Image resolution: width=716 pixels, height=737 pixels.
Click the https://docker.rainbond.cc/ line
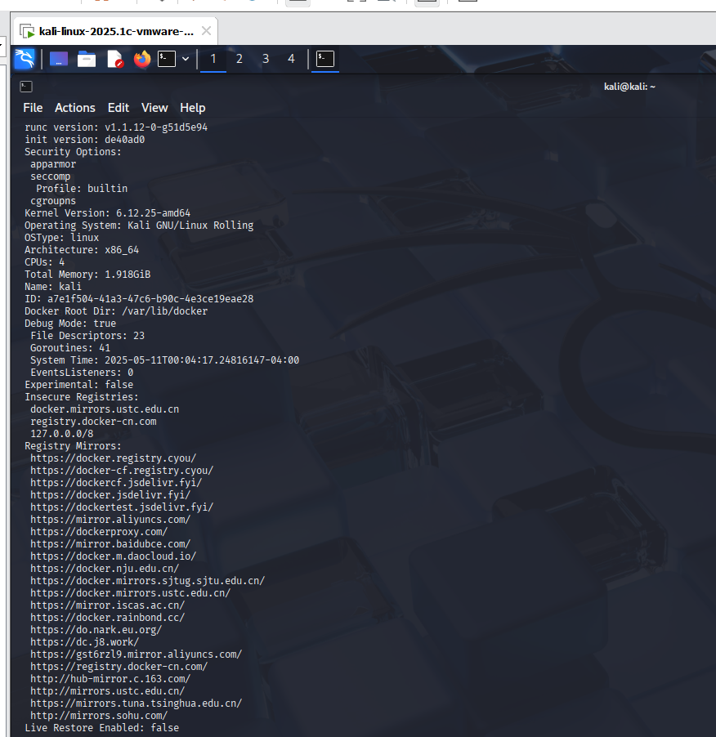point(108,618)
